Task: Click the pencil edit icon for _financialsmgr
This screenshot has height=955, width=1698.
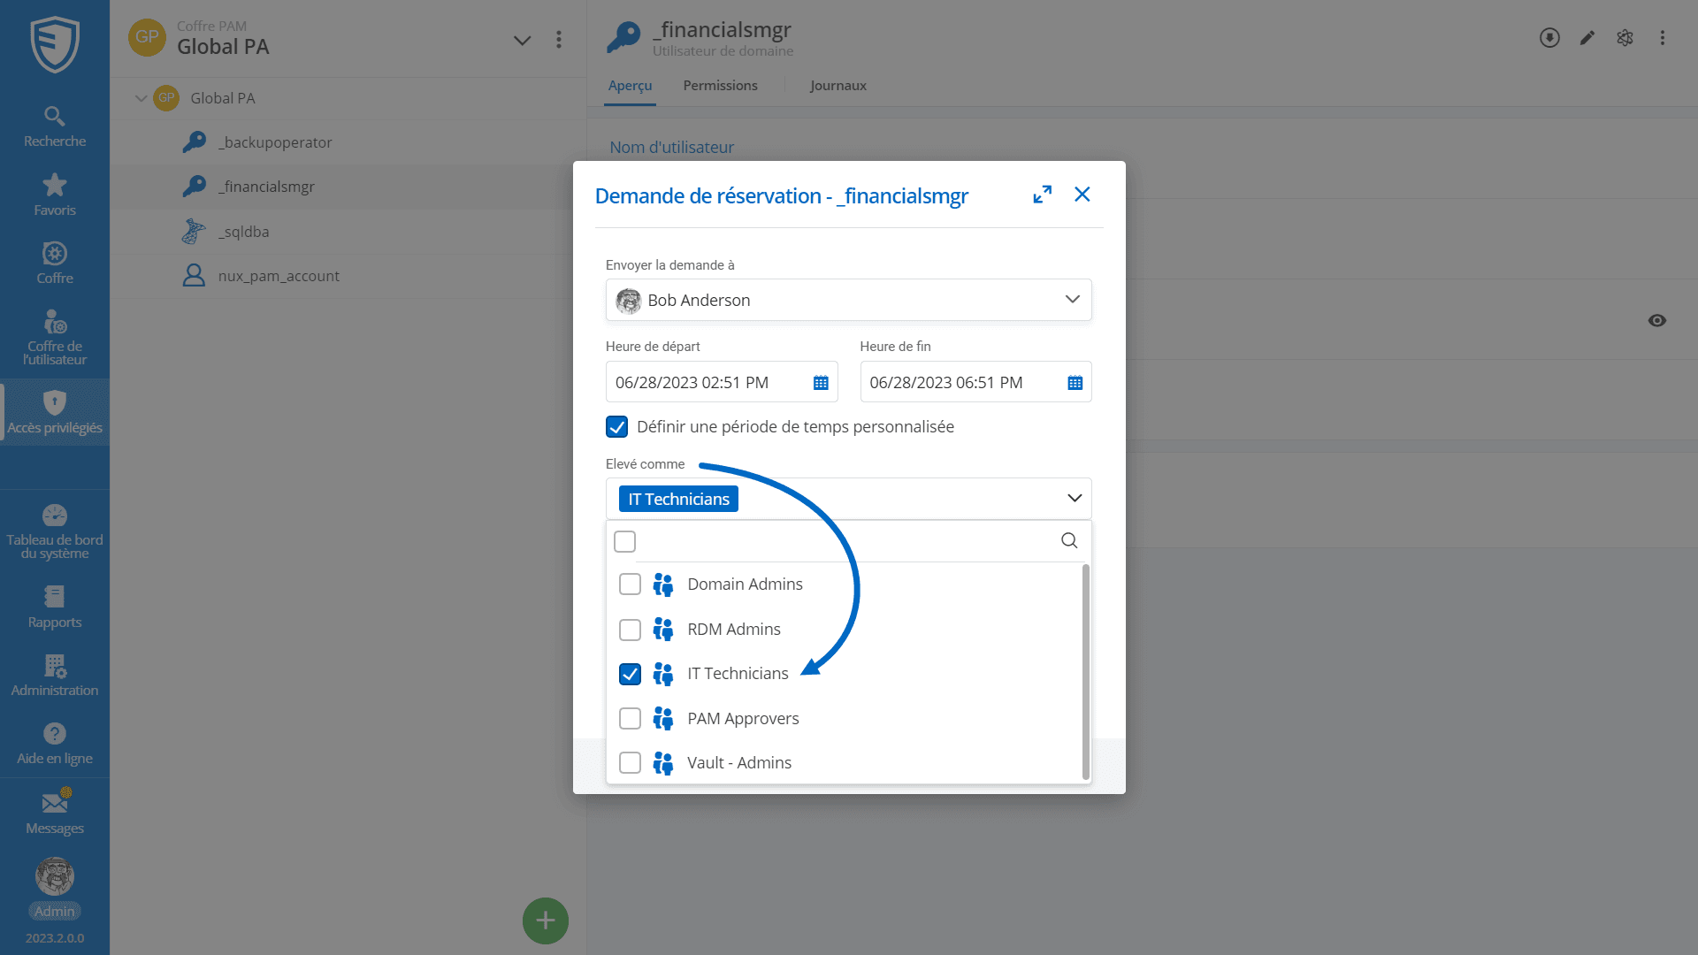Action: pos(1587,38)
